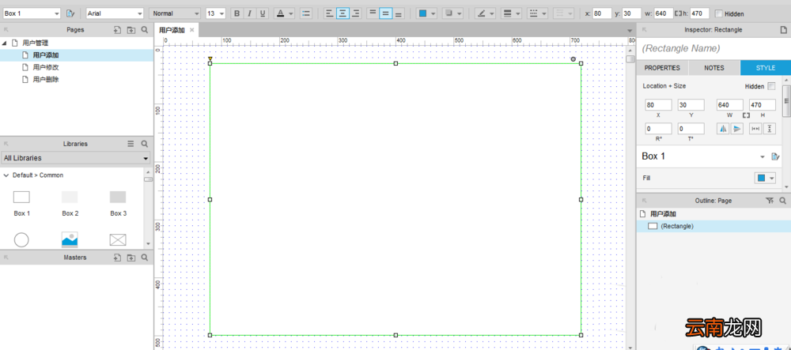Fit height to text icon
The width and height of the screenshot is (791, 350).
point(770,129)
